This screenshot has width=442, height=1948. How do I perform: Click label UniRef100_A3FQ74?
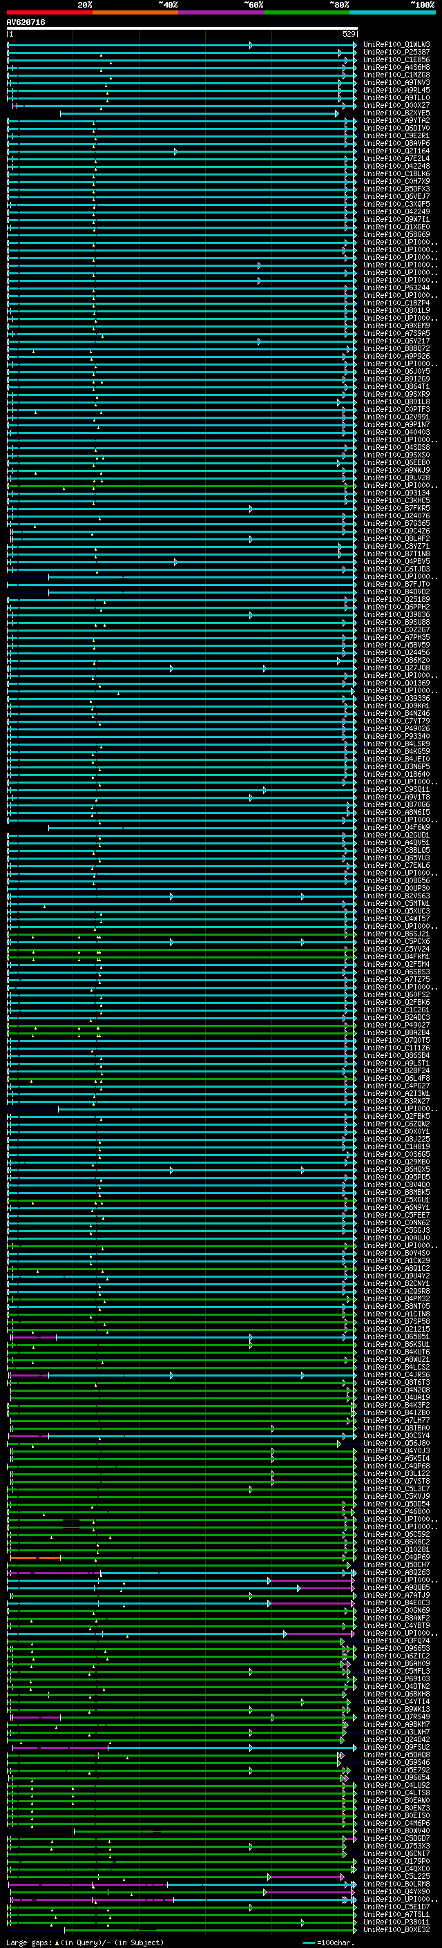[396, 1641]
